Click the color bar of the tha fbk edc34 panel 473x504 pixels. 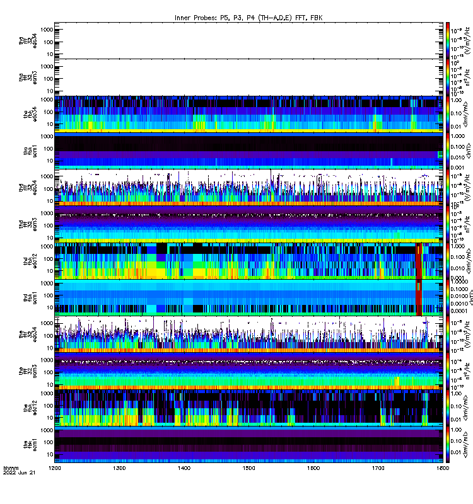tap(448, 114)
